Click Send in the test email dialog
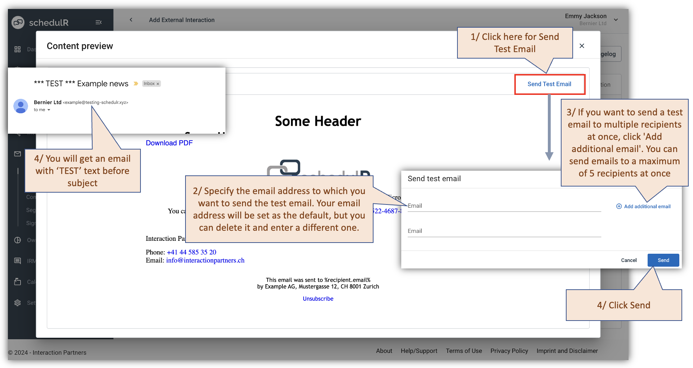693x368 pixels. pyautogui.click(x=663, y=260)
